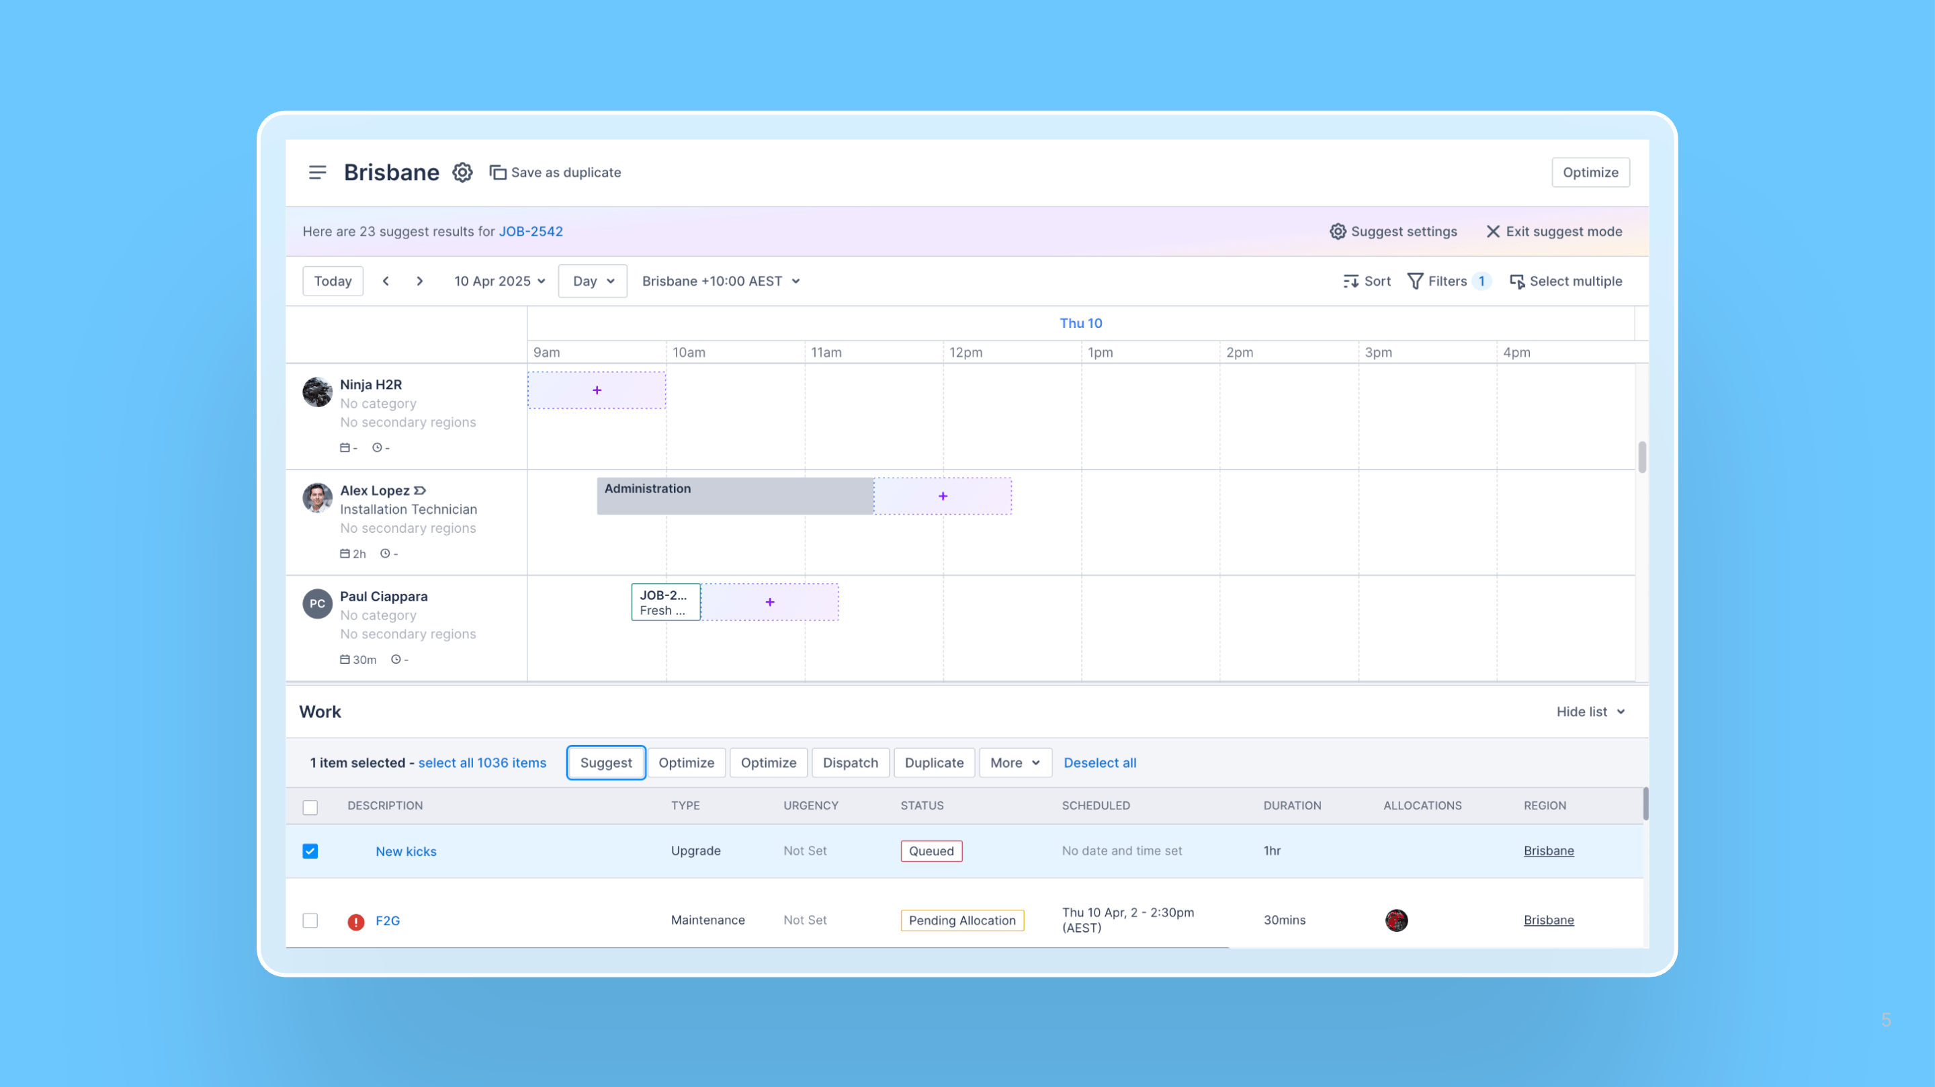Click Ninja H2R travel time clock icon
1935x1087 pixels.
pos(377,447)
